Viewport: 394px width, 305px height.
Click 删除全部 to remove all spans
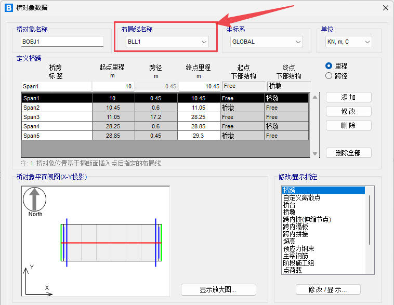(x=348, y=153)
